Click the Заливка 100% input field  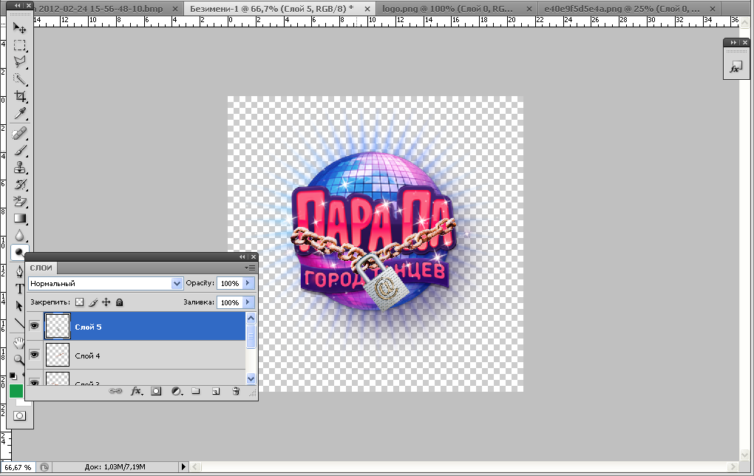tap(230, 302)
